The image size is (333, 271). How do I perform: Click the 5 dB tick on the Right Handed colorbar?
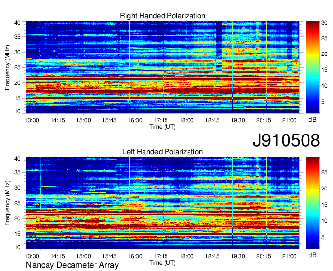point(323,102)
